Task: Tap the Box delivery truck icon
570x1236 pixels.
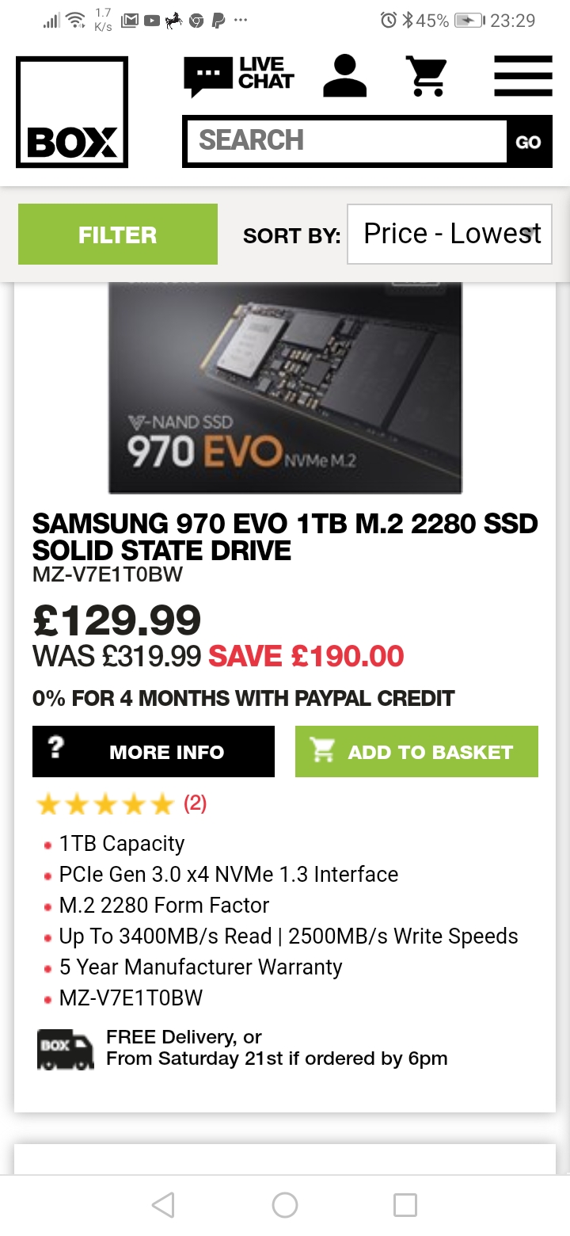Action: pyautogui.click(x=66, y=1050)
